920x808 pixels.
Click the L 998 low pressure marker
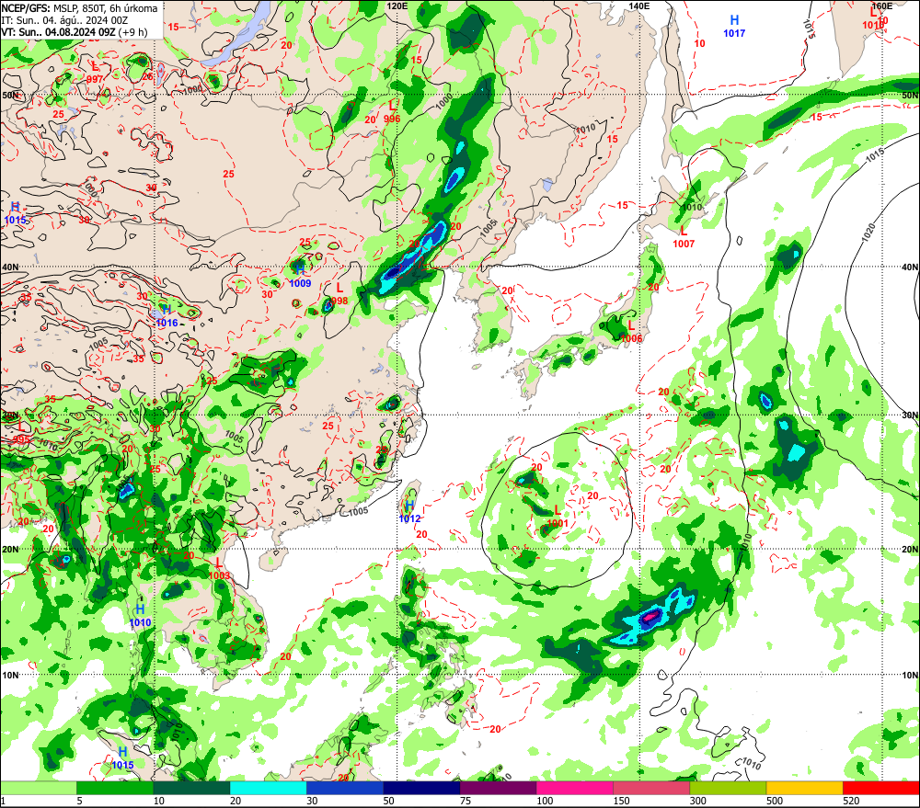pyautogui.click(x=339, y=294)
